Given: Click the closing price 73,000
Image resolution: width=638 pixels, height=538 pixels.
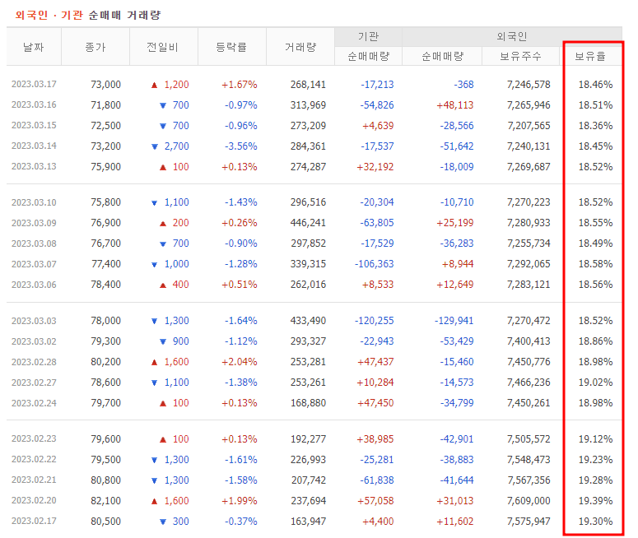Looking at the screenshot, I should tap(106, 85).
